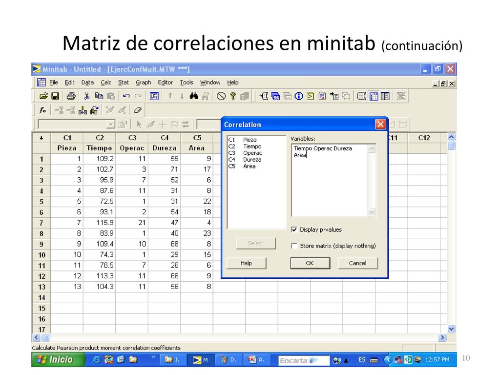Select the C2 column header
This screenshot has height=375, width=500.
click(x=100, y=138)
